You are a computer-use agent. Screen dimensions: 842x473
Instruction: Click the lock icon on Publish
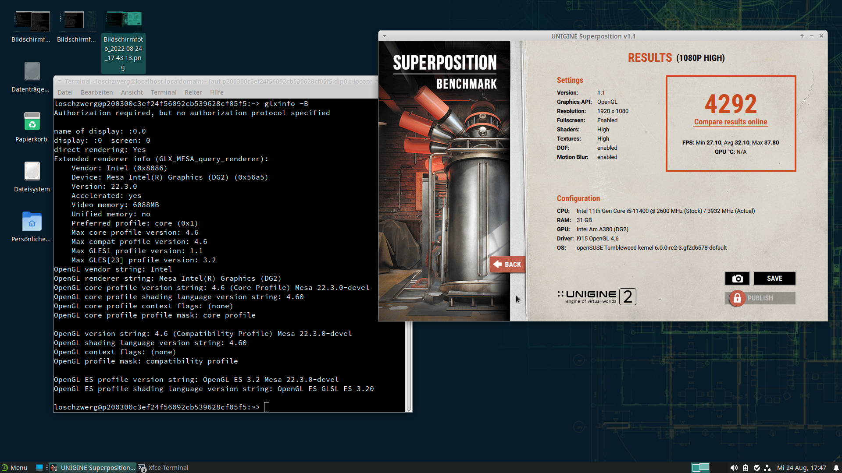pos(737,298)
